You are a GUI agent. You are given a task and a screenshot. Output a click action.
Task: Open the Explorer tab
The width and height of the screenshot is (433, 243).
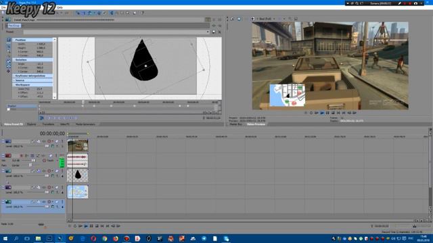32,124
